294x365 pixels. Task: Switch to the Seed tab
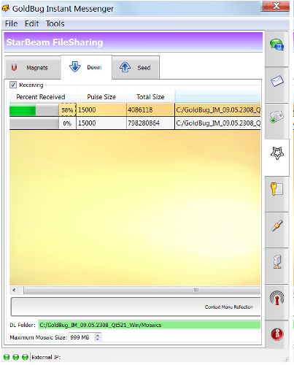pyautogui.click(x=136, y=68)
